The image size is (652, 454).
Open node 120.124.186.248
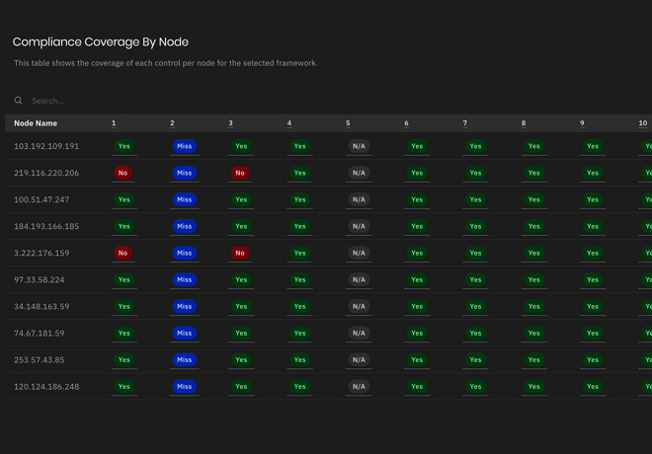pyautogui.click(x=46, y=387)
